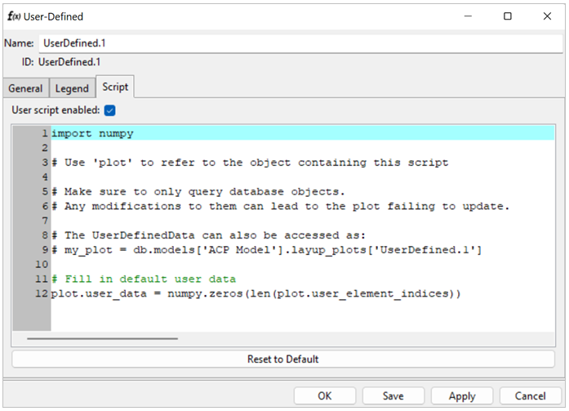Click the line '# Make sure to only query'
Viewport: 569px width, 411px height.
(198, 191)
